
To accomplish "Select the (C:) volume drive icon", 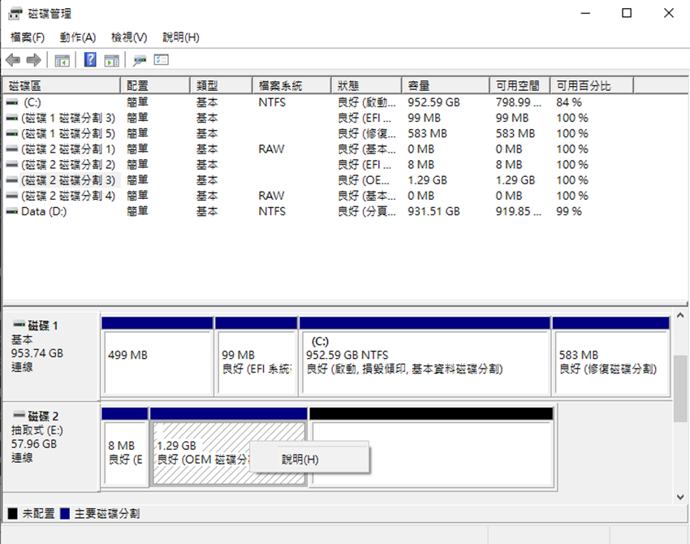I will (12, 102).
